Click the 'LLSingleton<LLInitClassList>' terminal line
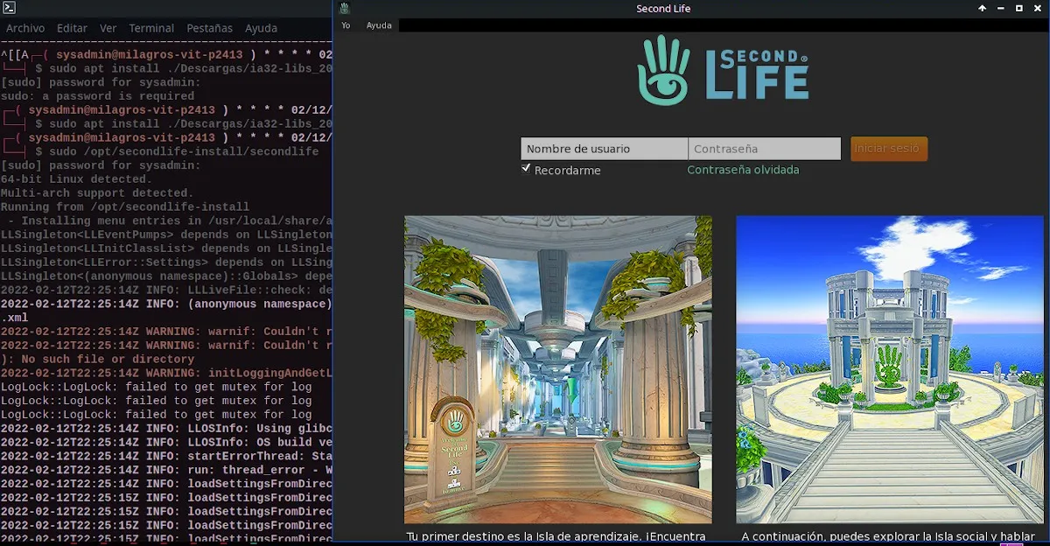 [x=166, y=248]
